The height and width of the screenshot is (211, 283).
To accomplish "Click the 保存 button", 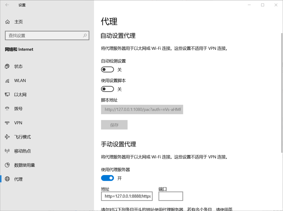I will [114, 125].
